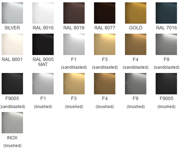The image size is (184, 150).
Task: Choose the F9005 brushed swatch
Action: [x=166, y=84]
